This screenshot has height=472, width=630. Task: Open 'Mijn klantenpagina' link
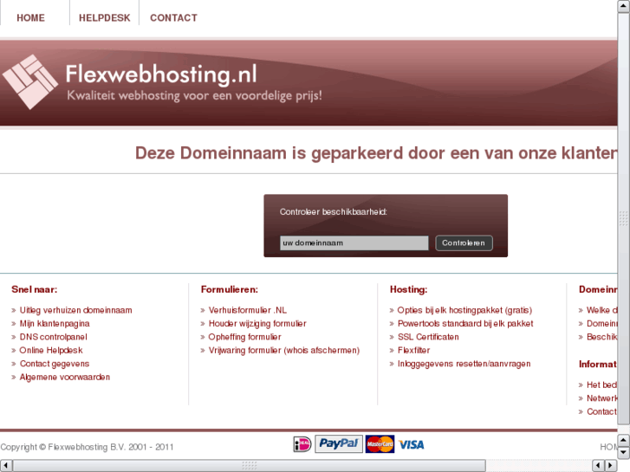click(x=55, y=323)
